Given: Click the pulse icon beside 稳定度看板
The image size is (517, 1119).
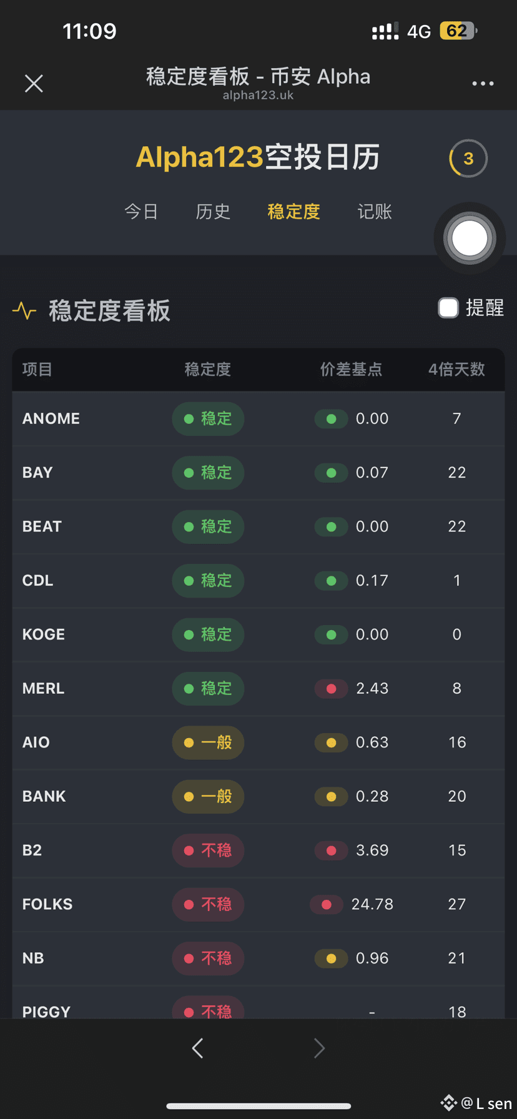Looking at the screenshot, I should coord(24,310).
